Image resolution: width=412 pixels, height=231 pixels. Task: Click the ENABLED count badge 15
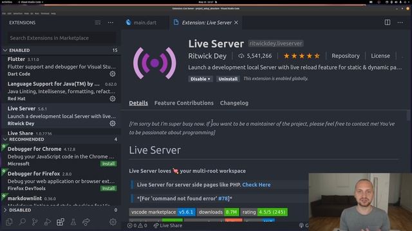(115, 50)
